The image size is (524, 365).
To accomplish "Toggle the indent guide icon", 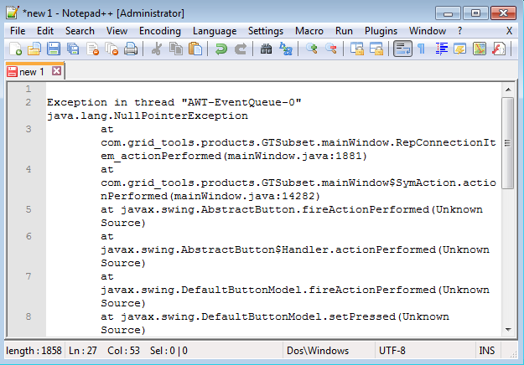I will pos(441,49).
